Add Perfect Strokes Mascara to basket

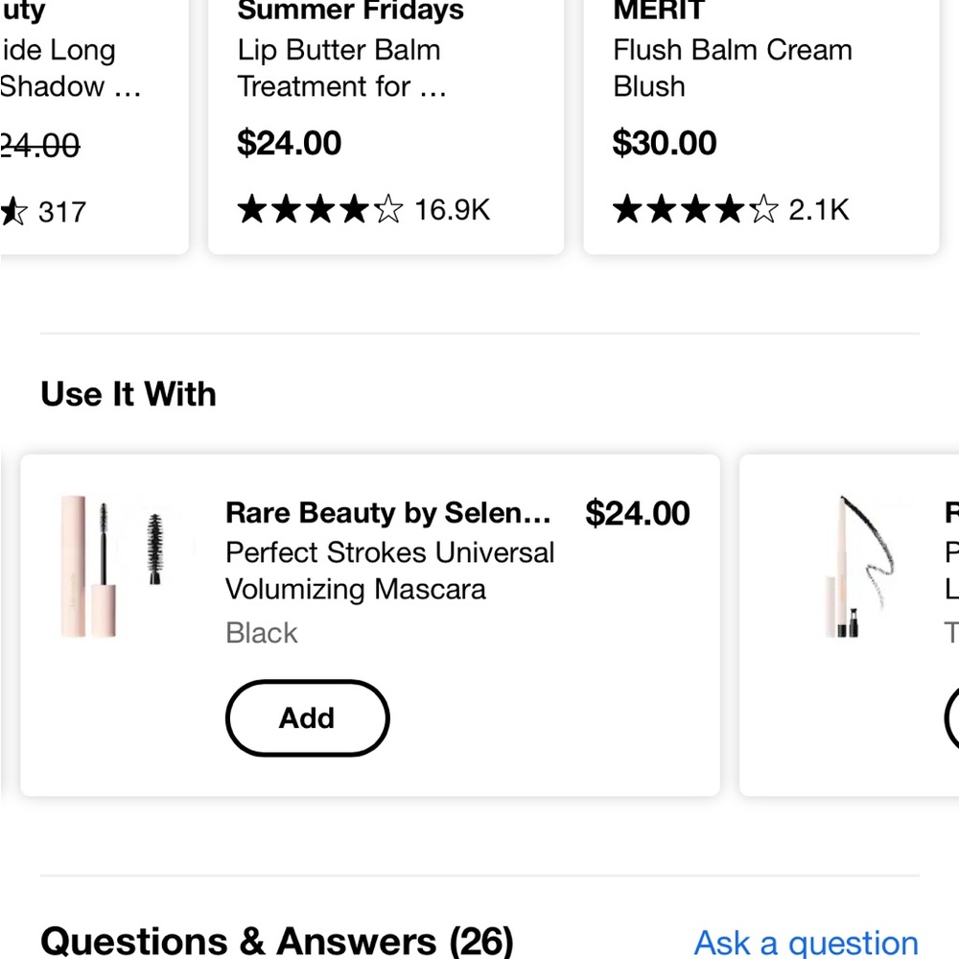[x=307, y=718]
